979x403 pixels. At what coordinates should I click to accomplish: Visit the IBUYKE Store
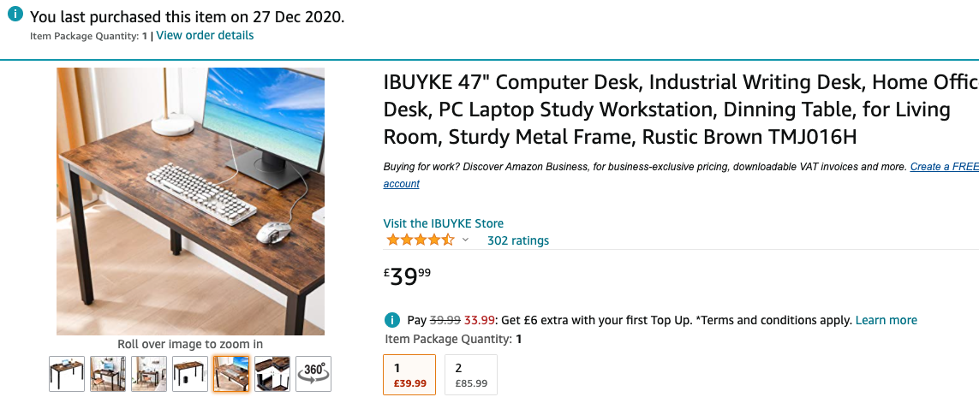pyautogui.click(x=444, y=223)
